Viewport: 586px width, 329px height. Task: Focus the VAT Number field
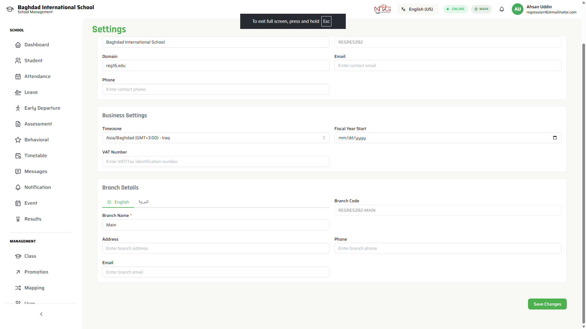pyautogui.click(x=216, y=161)
